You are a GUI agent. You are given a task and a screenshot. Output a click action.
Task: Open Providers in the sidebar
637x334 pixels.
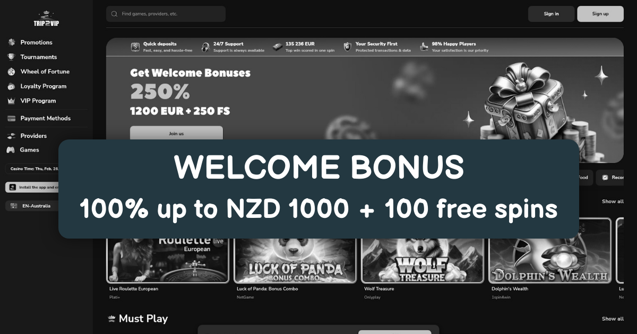pos(33,136)
